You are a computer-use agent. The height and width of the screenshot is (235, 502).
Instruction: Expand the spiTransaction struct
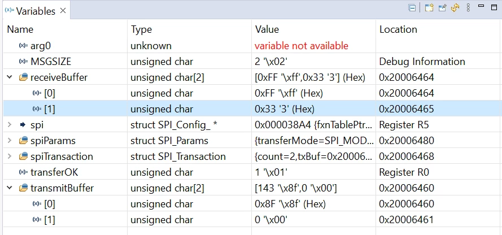(10, 156)
